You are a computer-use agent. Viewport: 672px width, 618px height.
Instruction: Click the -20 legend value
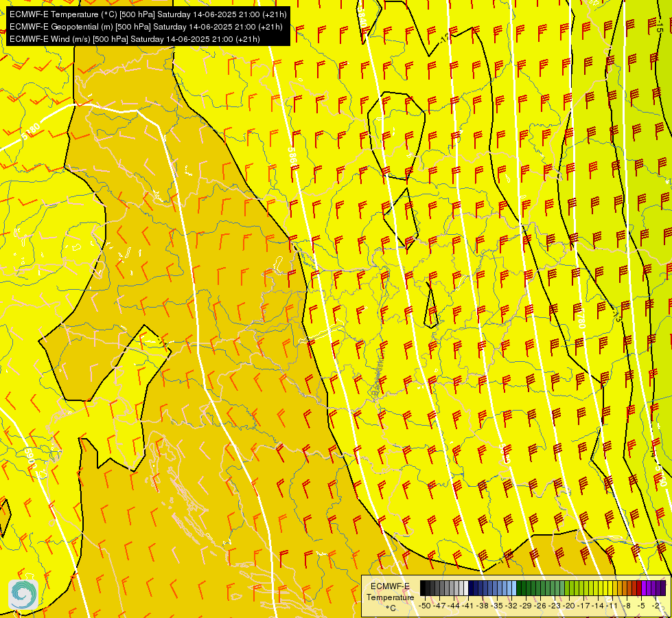[569, 606]
